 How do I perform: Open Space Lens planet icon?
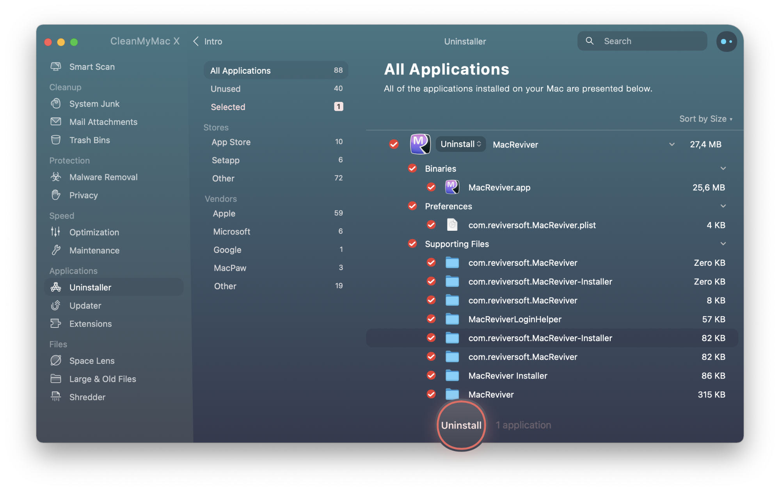pyautogui.click(x=56, y=360)
